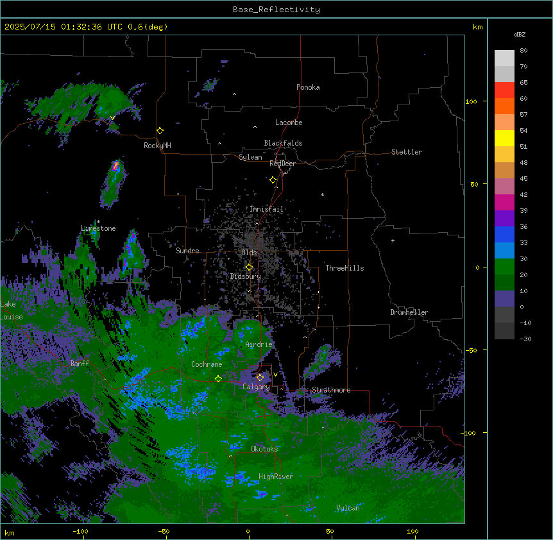The height and width of the screenshot is (540, 553).
Task: Select the white plus marker east of ThreeHills
Action: pyautogui.click(x=393, y=240)
